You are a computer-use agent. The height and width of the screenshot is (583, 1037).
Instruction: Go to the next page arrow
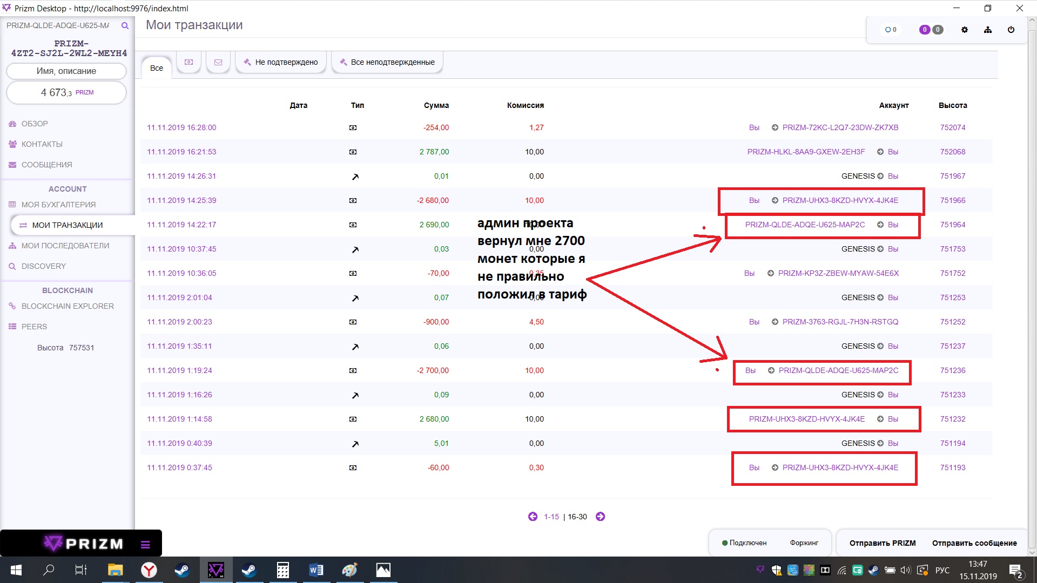point(600,517)
